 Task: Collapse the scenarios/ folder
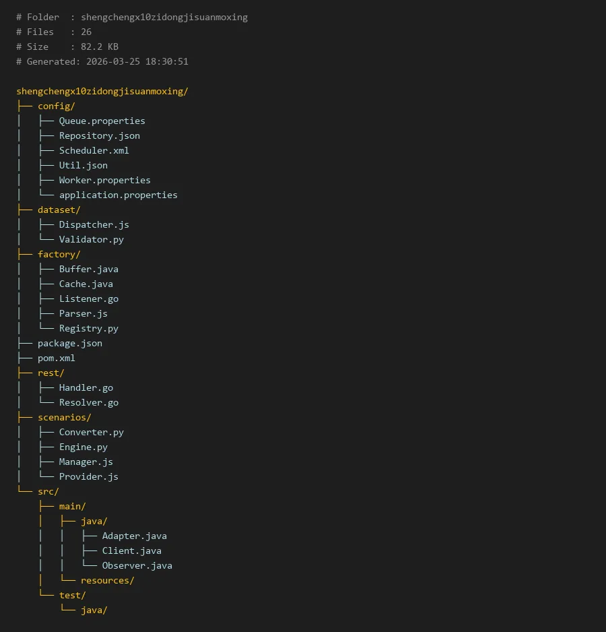point(64,417)
